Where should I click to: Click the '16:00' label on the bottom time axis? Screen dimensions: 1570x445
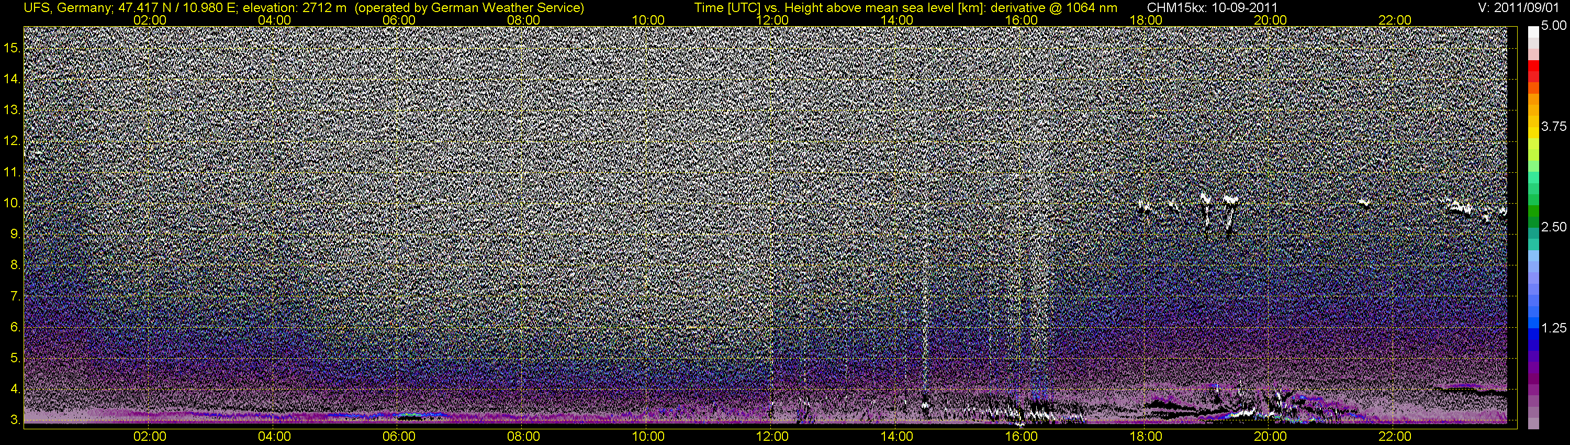pyautogui.click(x=1022, y=437)
